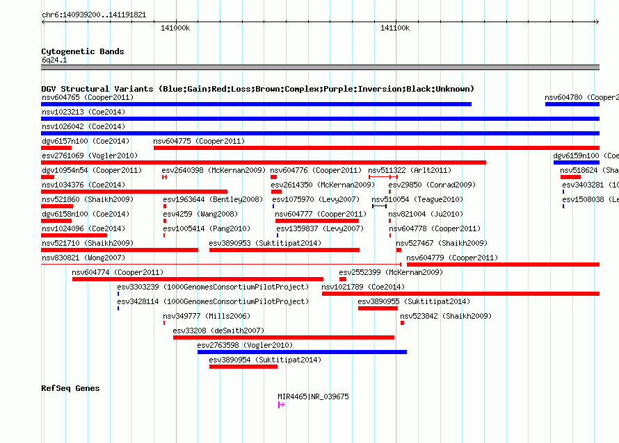Viewport: 619px width, 443px height.
Task: Click nsv604778 (Cooper2011) label
Action: pos(435,228)
